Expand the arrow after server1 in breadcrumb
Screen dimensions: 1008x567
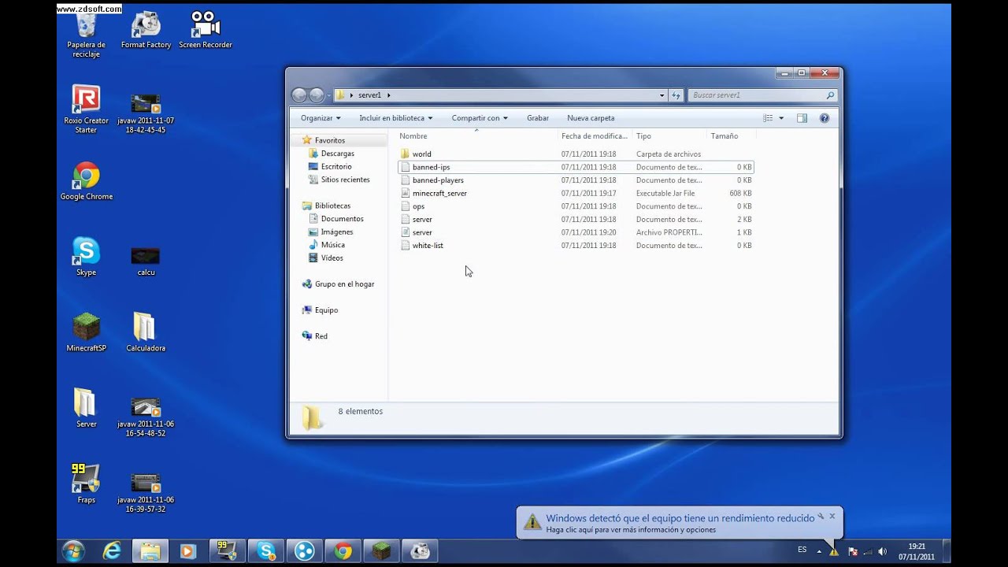(388, 95)
